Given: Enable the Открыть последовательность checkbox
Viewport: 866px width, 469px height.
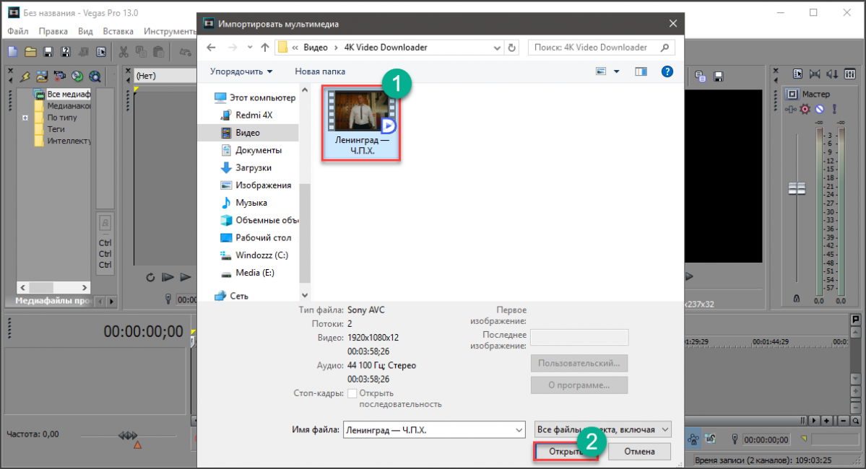Looking at the screenshot, I should 352,393.
